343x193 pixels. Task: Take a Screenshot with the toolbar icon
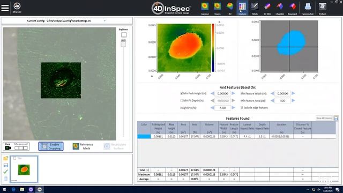pyautogui.click(x=308, y=8)
